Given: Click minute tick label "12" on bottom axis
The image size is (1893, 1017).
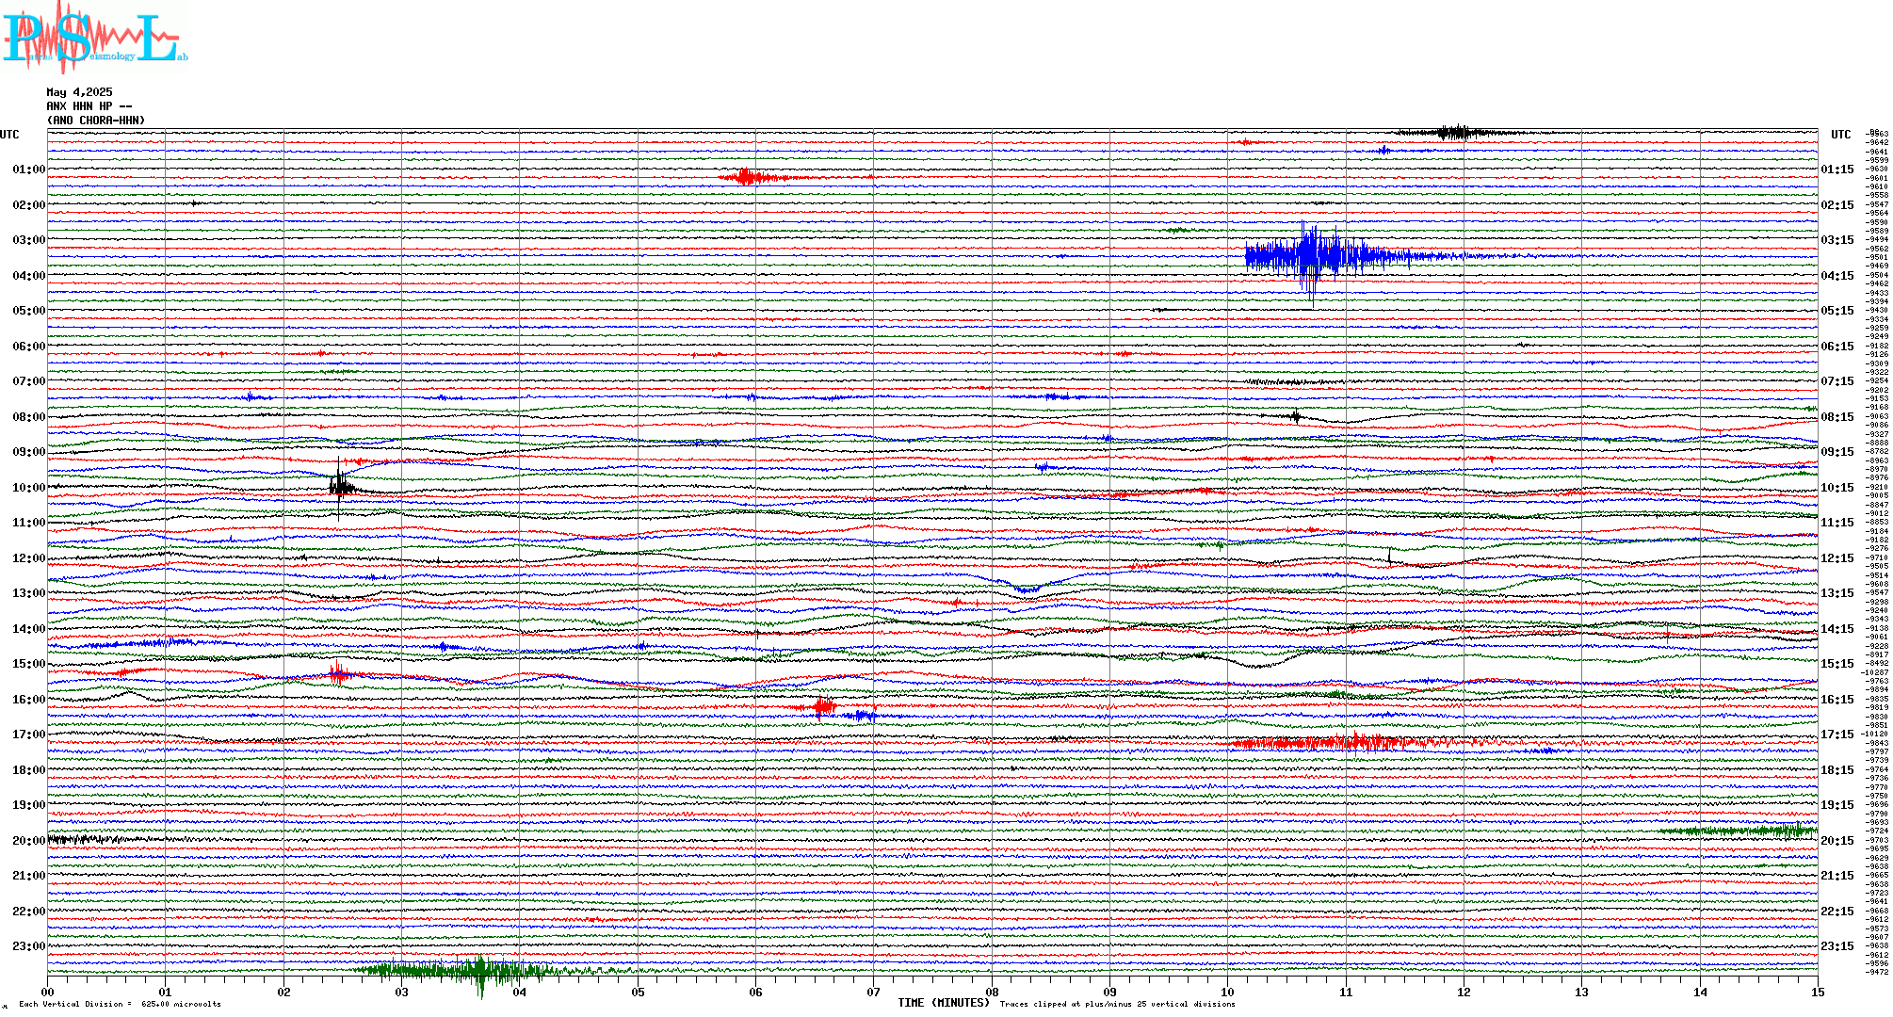Looking at the screenshot, I should point(1464,993).
